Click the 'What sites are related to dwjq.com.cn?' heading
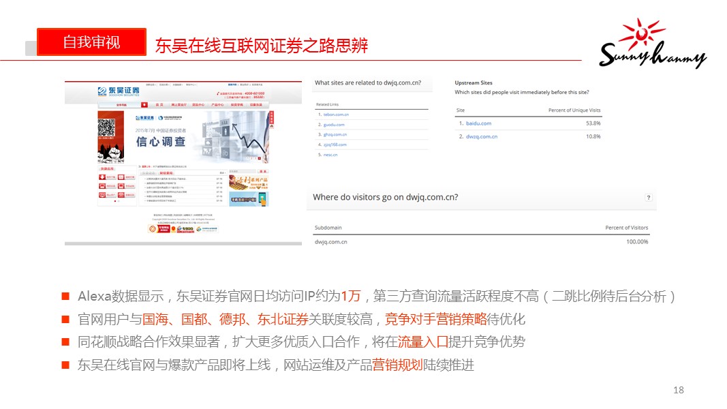This screenshot has height=409, width=727. [x=368, y=83]
